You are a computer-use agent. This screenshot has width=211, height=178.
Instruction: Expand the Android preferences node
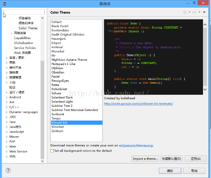tap(6, 97)
